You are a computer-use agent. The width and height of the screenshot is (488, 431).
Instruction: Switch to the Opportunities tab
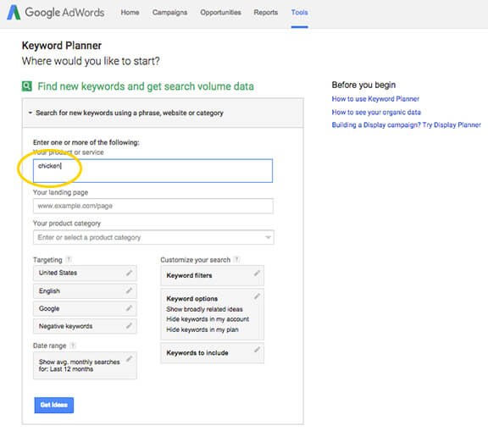click(x=220, y=13)
